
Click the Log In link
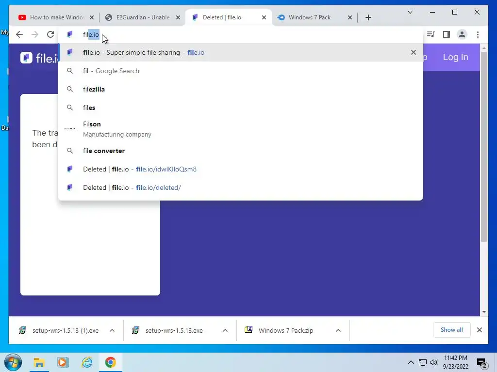click(x=455, y=57)
